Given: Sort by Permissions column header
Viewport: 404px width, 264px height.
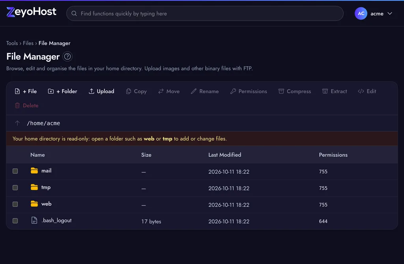Looking at the screenshot, I should (x=333, y=155).
